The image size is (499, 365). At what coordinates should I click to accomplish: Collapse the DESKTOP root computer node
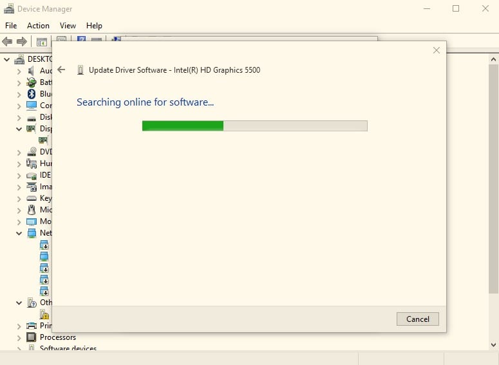tap(8, 59)
